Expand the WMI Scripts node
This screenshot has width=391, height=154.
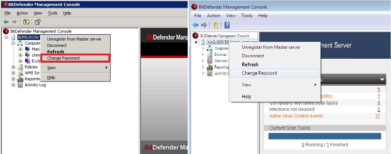coord(13,73)
